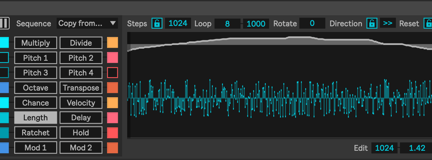The image size is (432, 160).
Task: Click the red toggle beside Hold
Action: [112, 133]
